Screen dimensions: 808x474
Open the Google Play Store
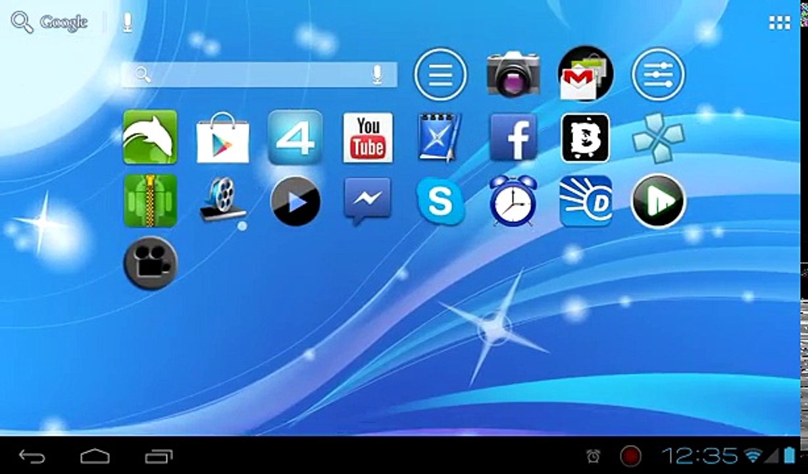223,138
